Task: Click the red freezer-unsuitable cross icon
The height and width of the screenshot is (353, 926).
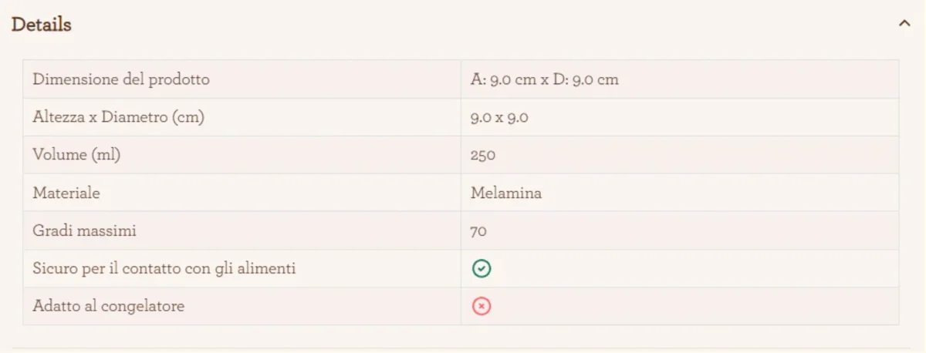Action: (482, 307)
